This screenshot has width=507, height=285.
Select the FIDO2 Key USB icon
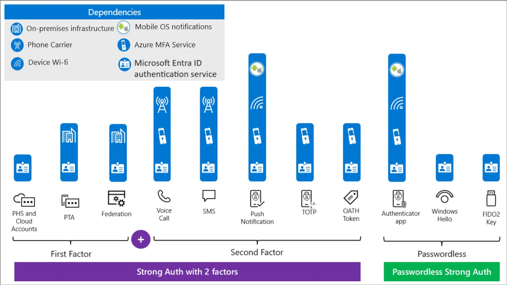point(491,199)
